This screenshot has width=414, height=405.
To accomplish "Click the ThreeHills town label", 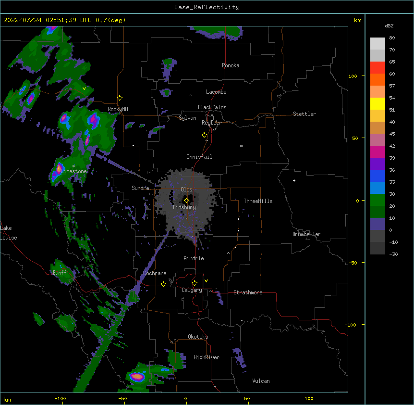I will click(x=258, y=201).
